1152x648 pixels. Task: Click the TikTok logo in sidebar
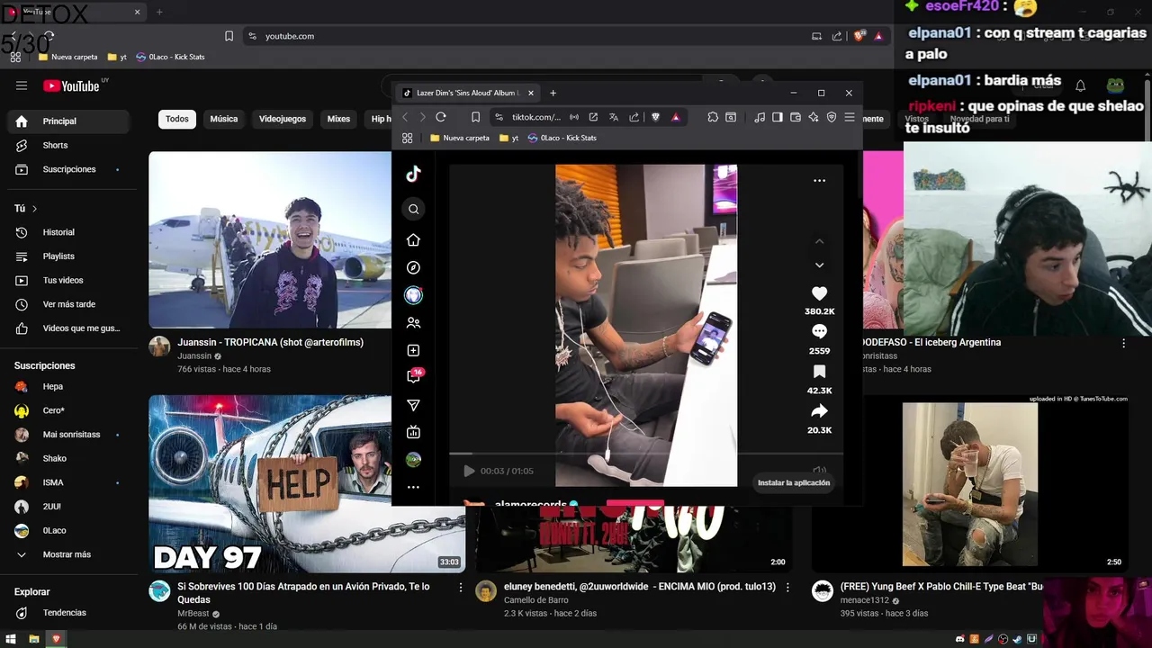tap(413, 174)
